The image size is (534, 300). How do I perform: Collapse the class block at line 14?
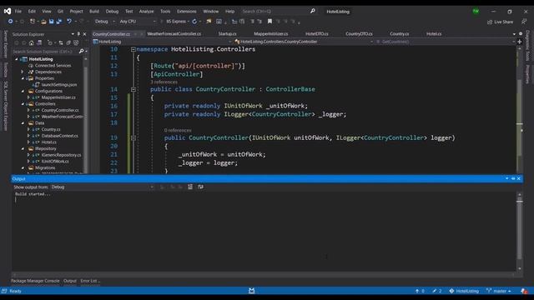coord(133,89)
